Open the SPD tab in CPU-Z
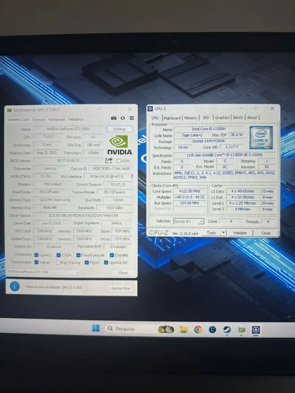 (x=206, y=118)
